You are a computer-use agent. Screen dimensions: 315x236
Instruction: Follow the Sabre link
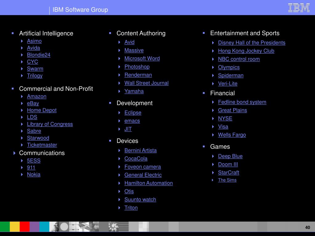click(34, 131)
